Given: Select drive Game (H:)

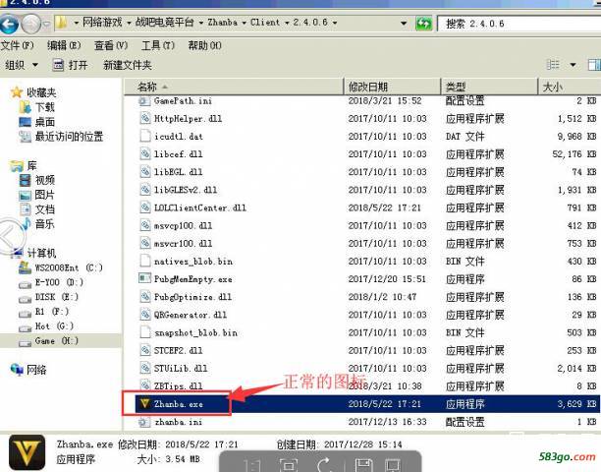Looking at the screenshot, I should [x=57, y=340].
